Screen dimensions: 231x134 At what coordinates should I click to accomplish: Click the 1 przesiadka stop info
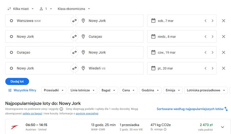[x=129, y=125]
